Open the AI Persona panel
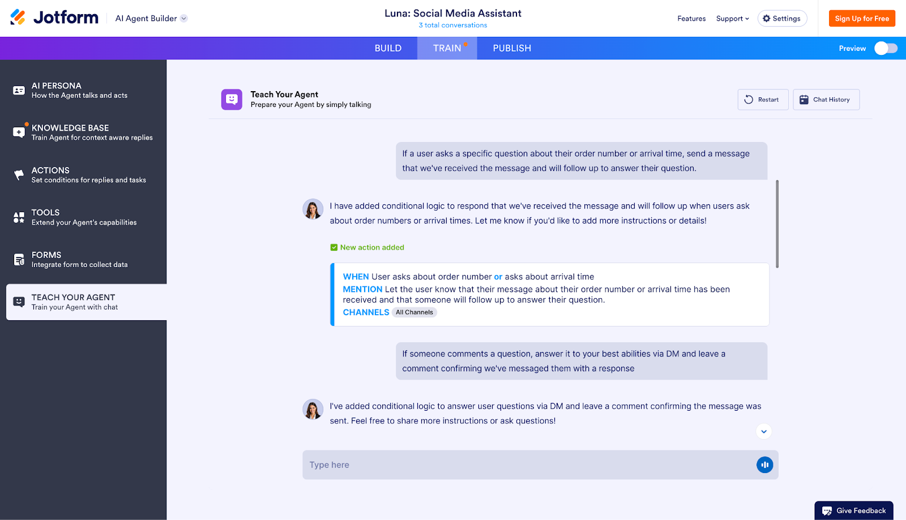The height and width of the screenshot is (520, 906). 19,90
